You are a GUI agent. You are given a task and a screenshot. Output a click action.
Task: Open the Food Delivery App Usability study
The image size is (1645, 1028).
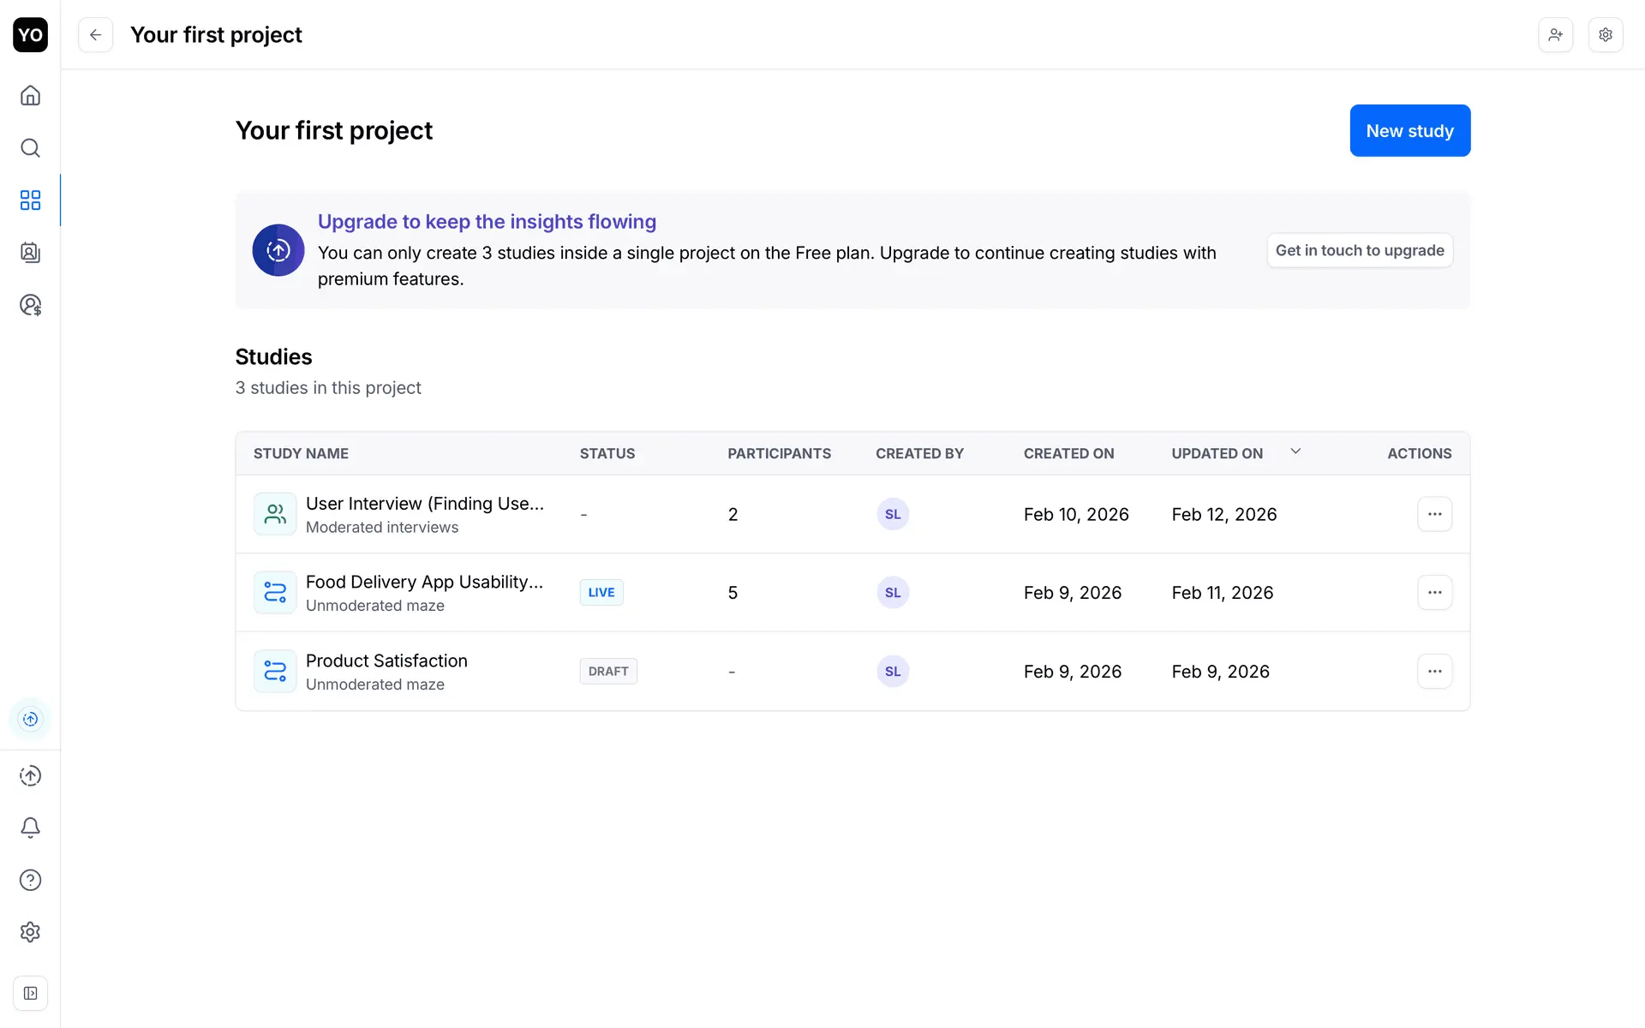[x=424, y=583]
